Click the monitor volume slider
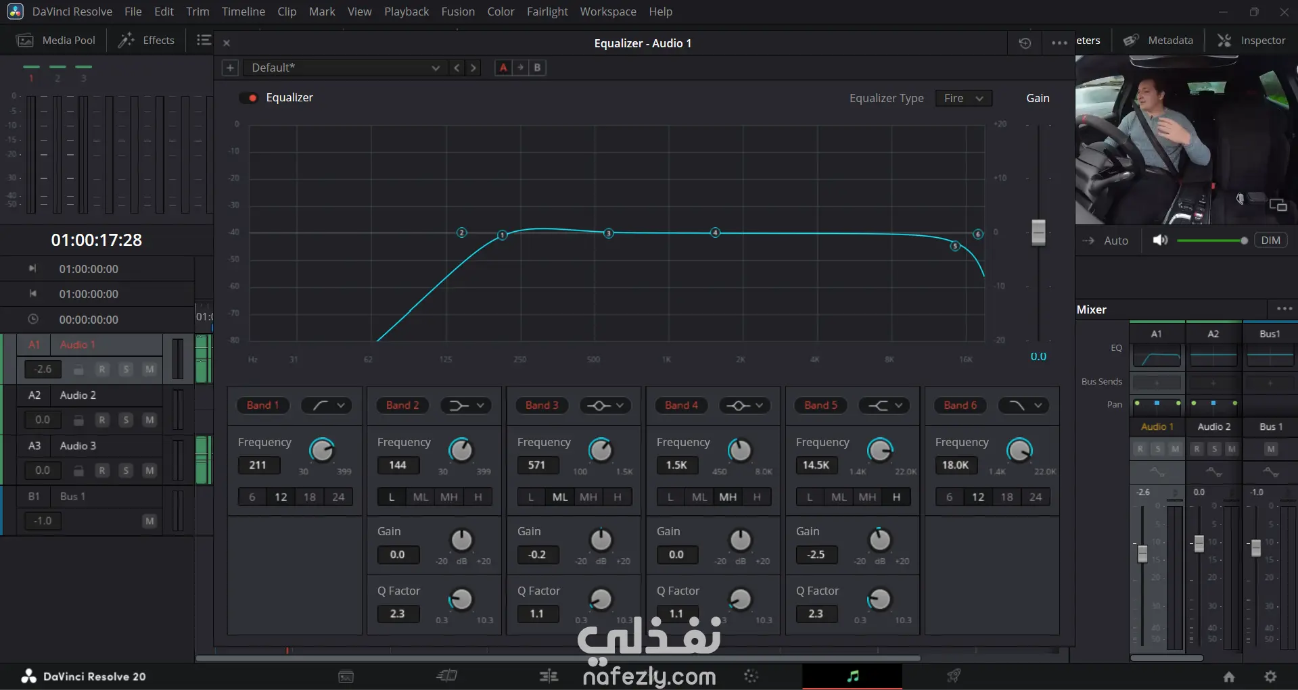The width and height of the screenshot is (1298, 690). point(1212,241)
